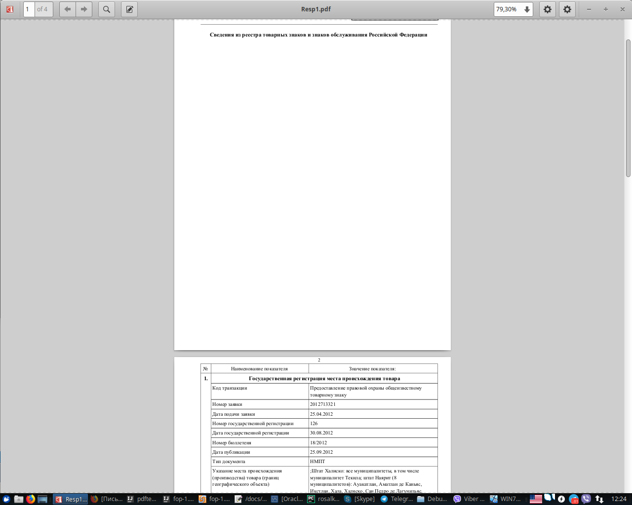
Task: Click table header 'Значение показателя:'
Action: click(x=372, y=369)
